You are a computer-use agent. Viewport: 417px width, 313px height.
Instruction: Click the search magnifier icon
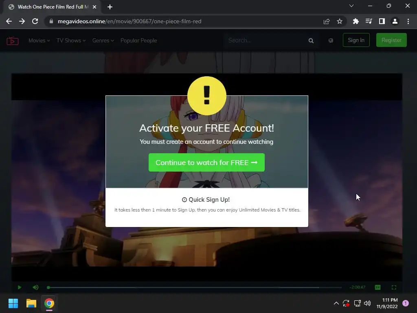pyautogui.click(x=311, y=41)
